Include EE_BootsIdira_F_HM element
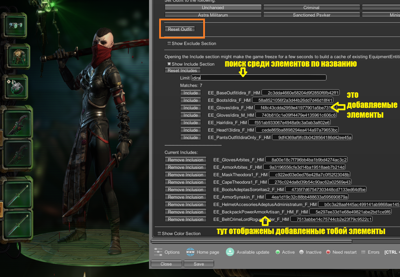This screenshot has width=400, height=277. [x=191, y=100]
